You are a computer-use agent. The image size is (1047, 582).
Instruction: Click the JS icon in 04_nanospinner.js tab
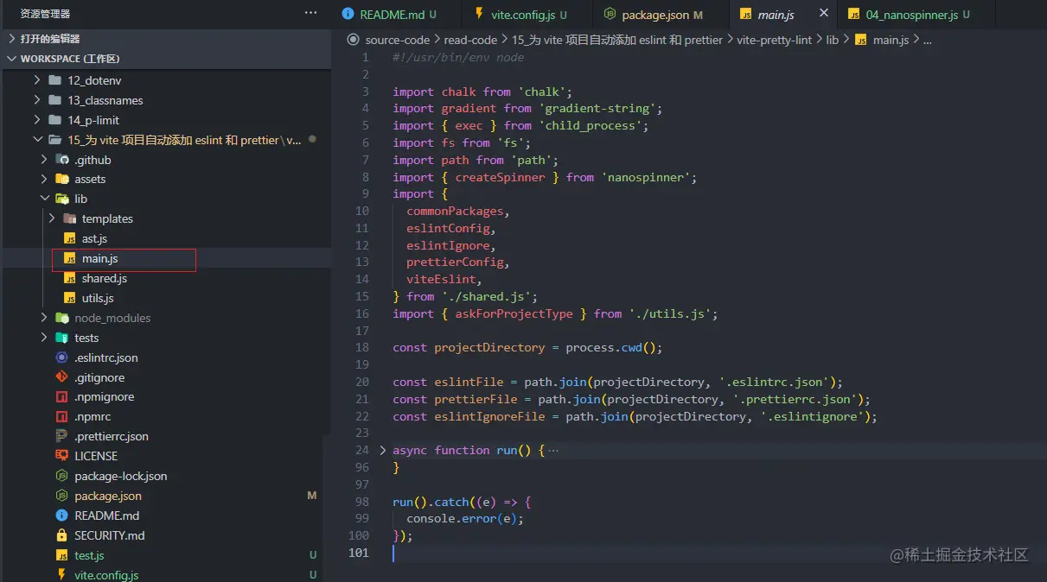[x=854, y=14]
